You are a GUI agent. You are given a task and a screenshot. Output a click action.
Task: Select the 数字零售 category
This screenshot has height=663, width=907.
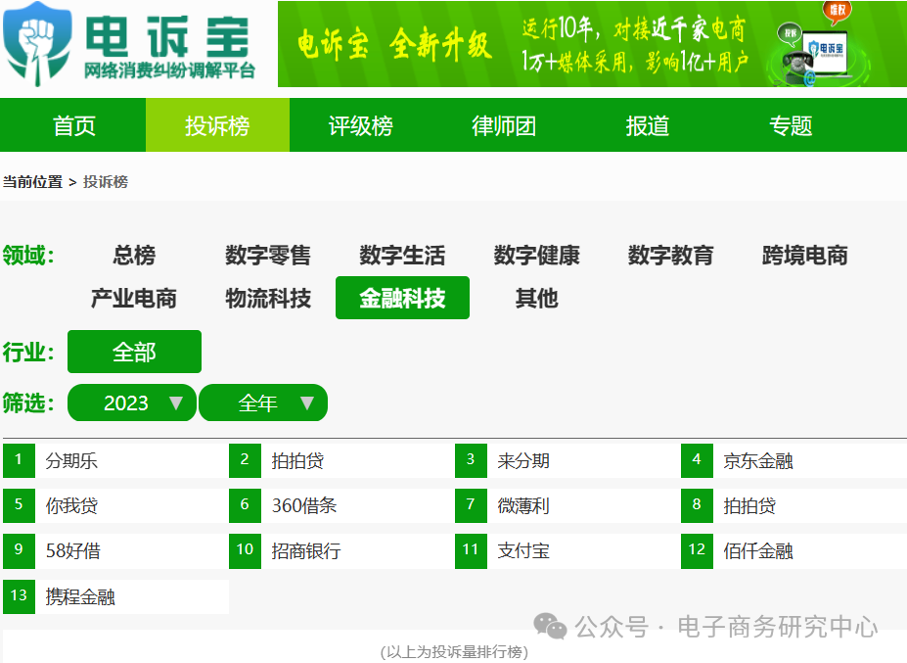coord(267,256)
